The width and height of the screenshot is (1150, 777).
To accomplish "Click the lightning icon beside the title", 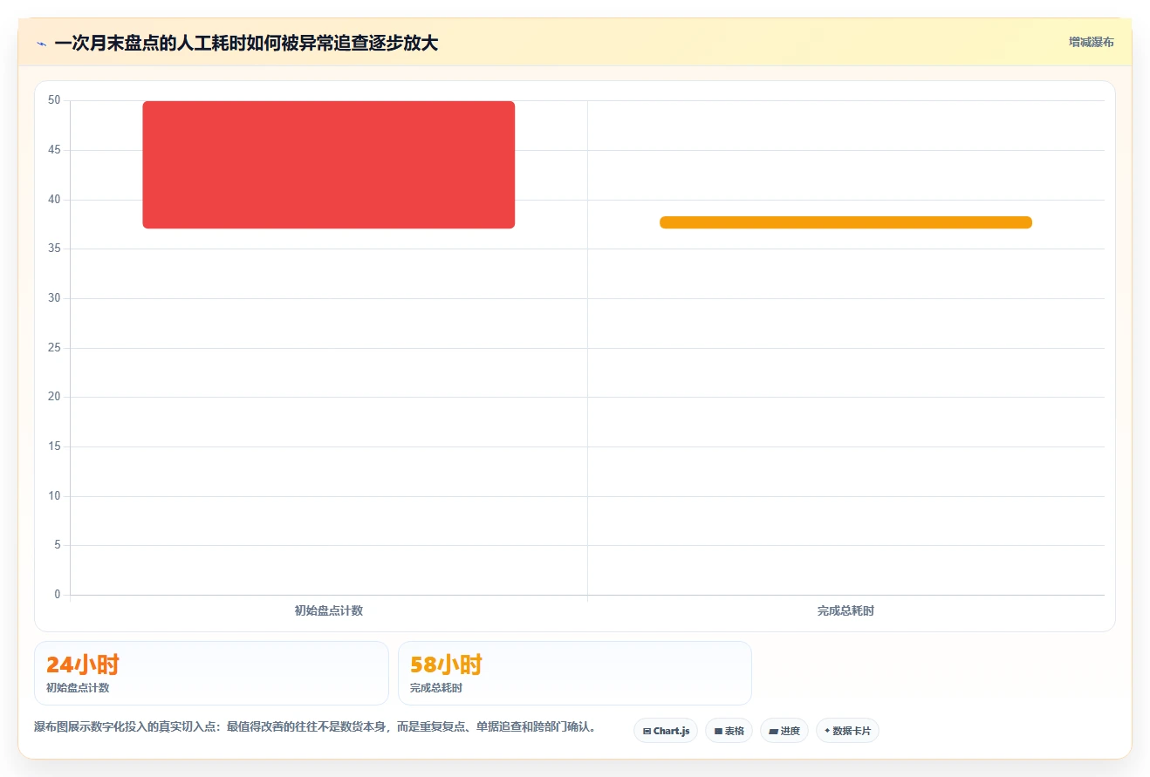I will 41,44.
